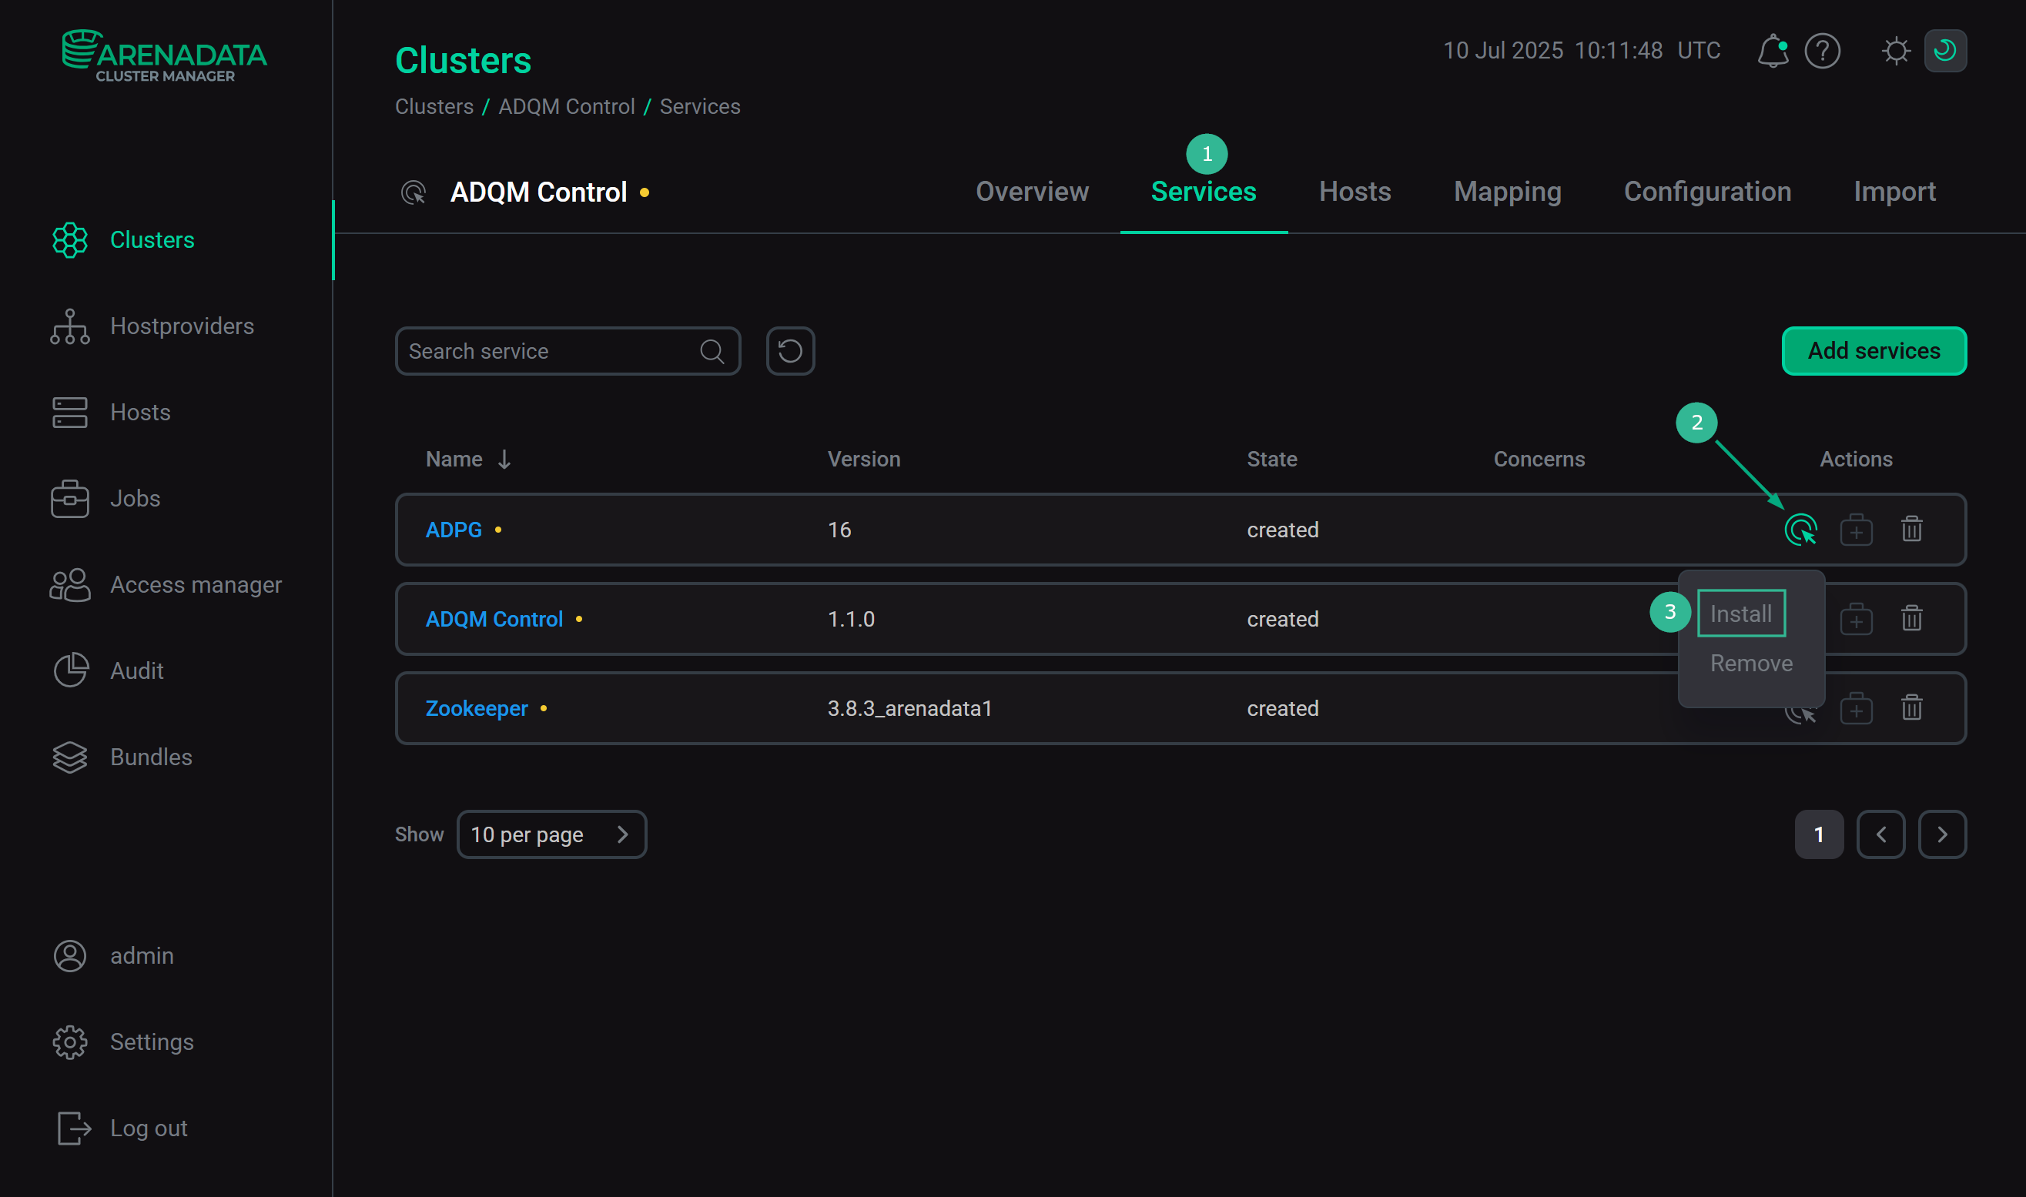This screenshot has height=1197, width=2026.
Task: Open notifications bell icon
Action: pyautogui.click(x=1771, y=51)
